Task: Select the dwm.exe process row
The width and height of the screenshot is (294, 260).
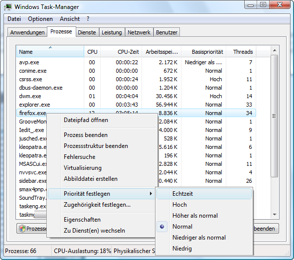Action: tap(136, 96)
